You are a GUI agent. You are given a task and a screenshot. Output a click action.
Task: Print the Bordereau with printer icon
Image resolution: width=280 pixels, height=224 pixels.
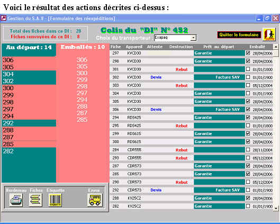tap(16, 200)
